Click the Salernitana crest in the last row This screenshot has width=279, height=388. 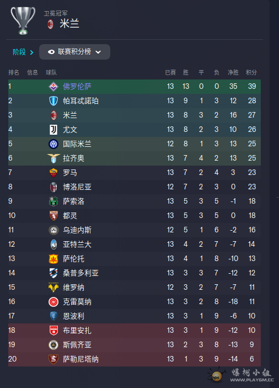53,359
